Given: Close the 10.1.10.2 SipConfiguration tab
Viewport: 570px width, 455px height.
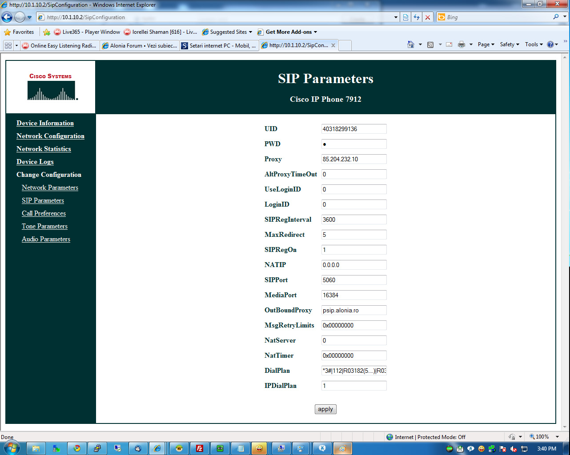Looking at the screenshot, I should (x=333, y=45).
